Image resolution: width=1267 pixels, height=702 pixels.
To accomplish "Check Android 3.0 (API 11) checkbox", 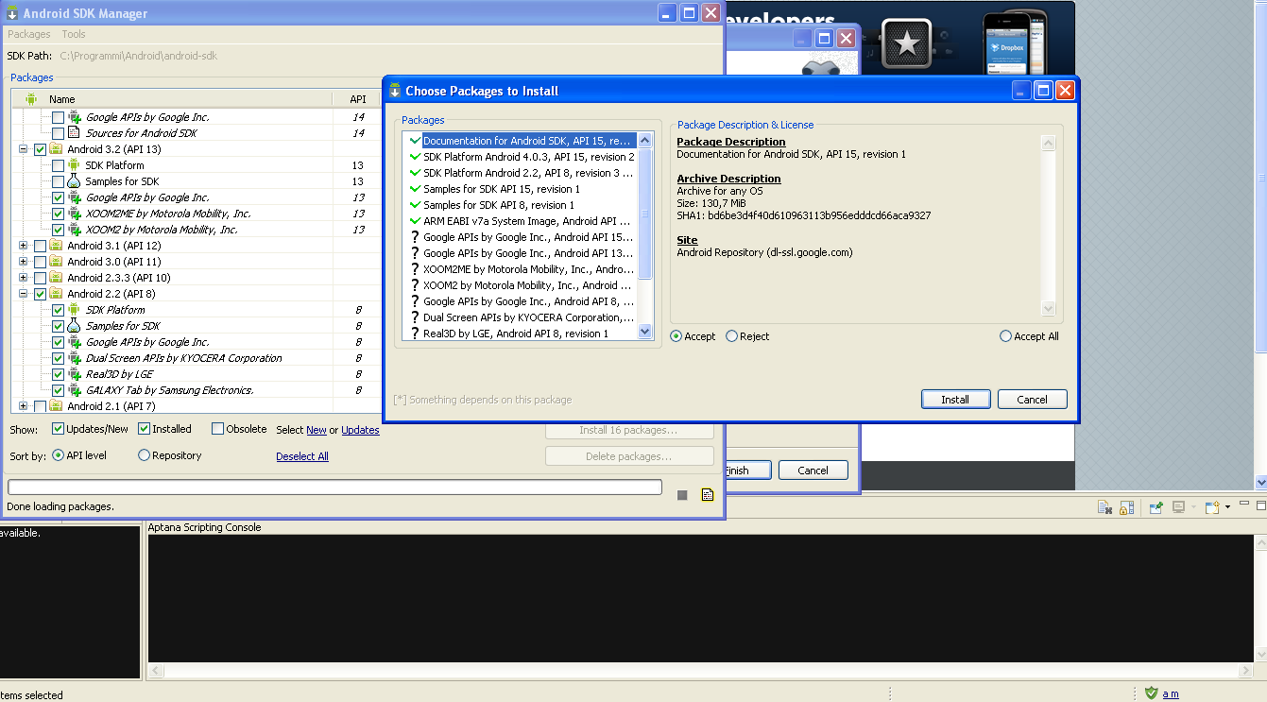I will tap(40, 262).
